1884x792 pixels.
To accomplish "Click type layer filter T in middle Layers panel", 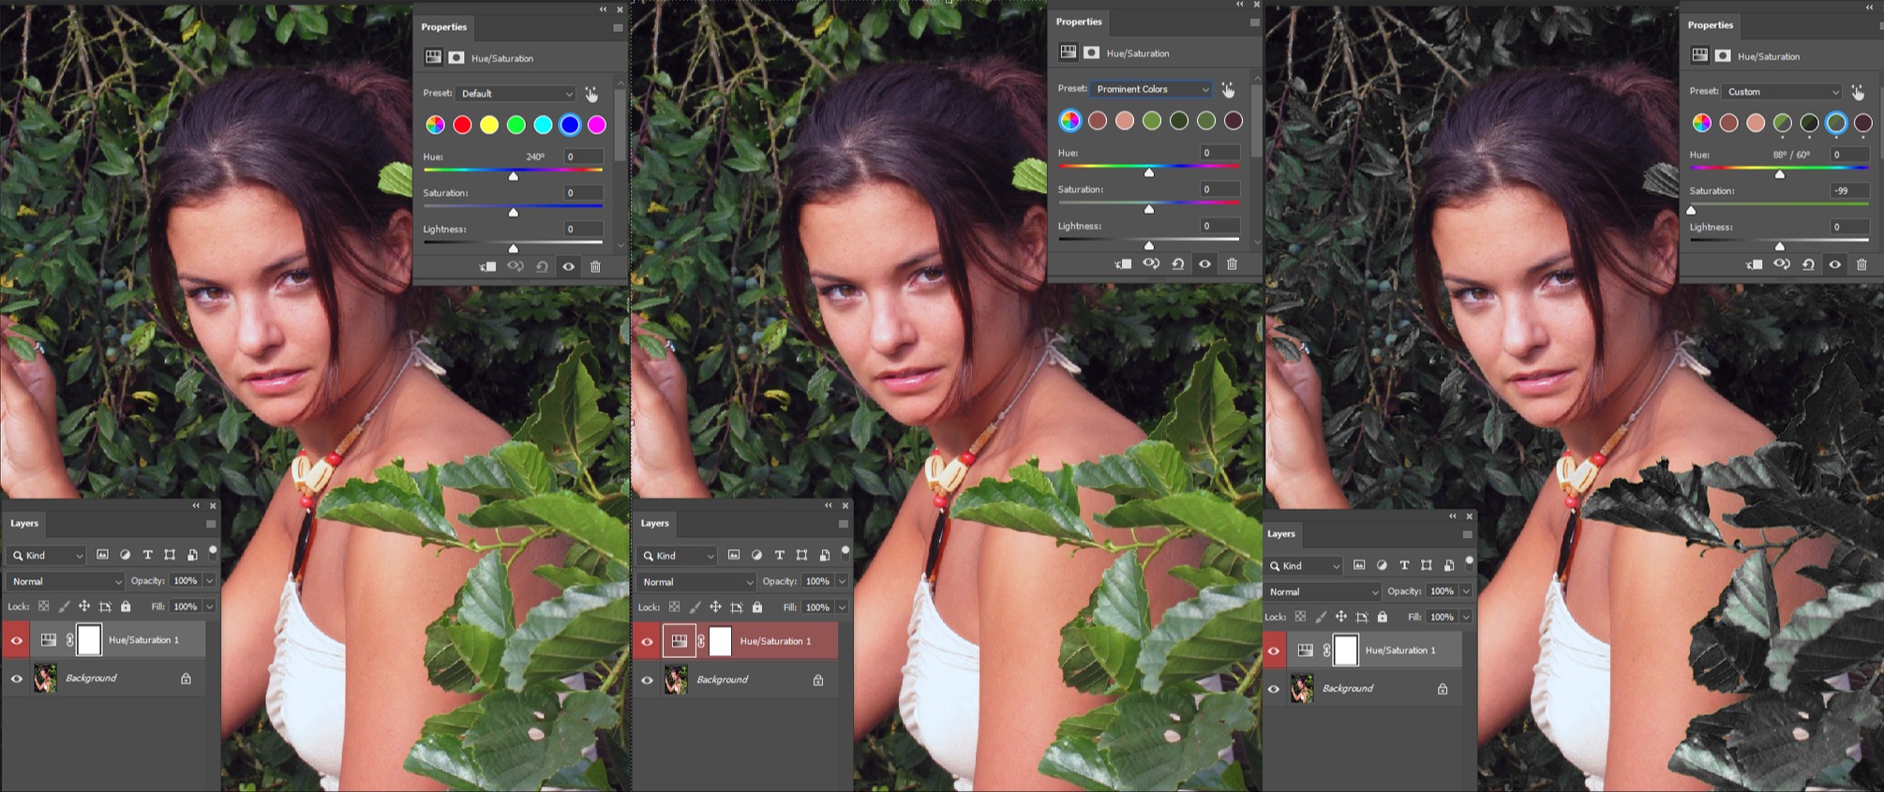I will 779,556.
